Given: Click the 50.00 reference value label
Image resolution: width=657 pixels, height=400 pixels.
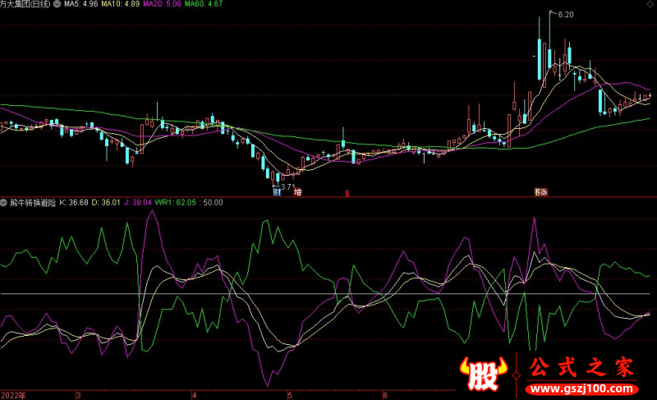Looking at the screenshot, I should point(213,203).
